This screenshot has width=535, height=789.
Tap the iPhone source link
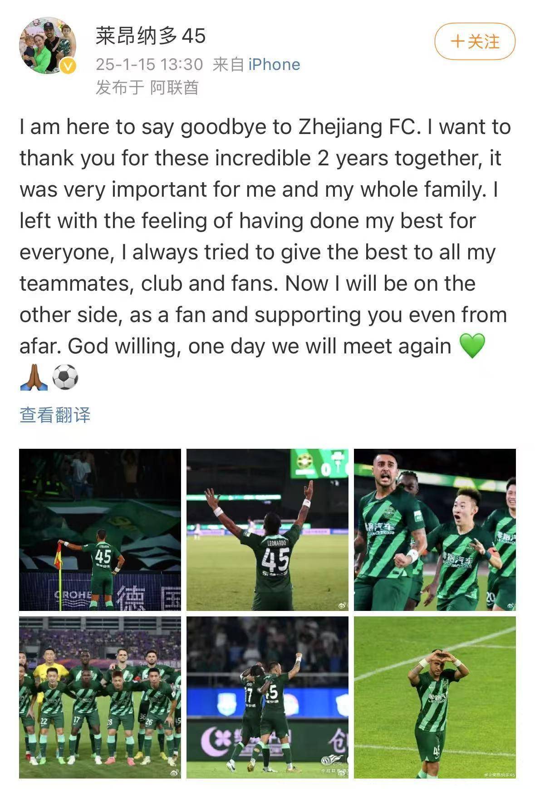coord(274,65)
